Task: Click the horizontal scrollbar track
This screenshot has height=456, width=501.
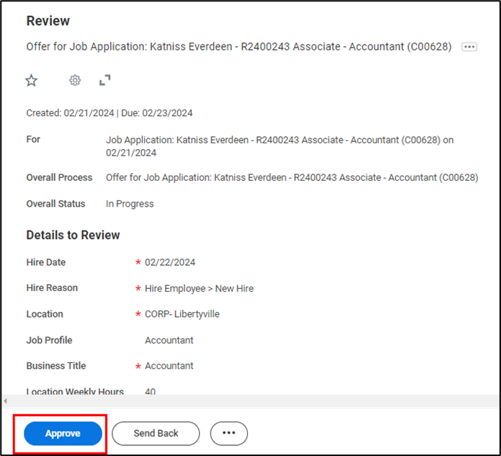Action: click(252, 401)
